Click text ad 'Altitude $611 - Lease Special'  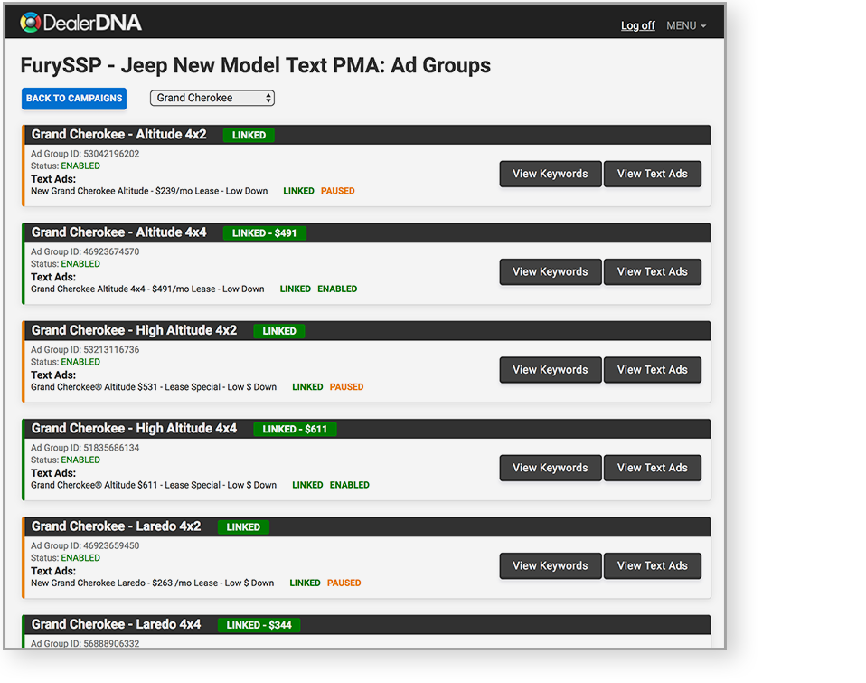[x=154, y=485]
